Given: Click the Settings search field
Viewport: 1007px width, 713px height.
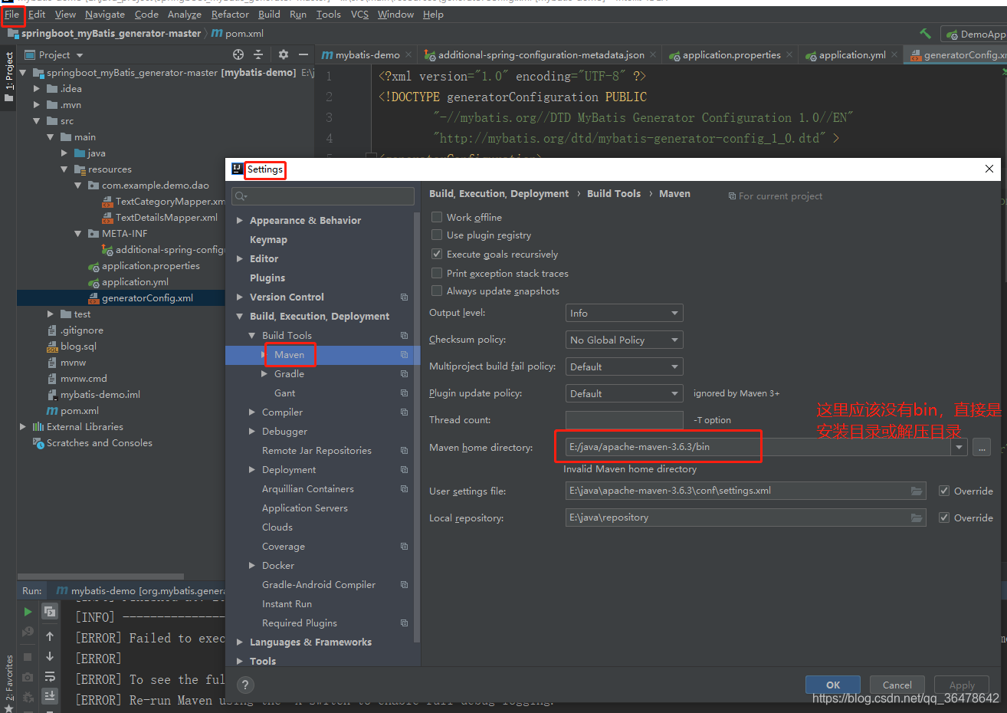Looking at the screenshot, I should point(322,196).
